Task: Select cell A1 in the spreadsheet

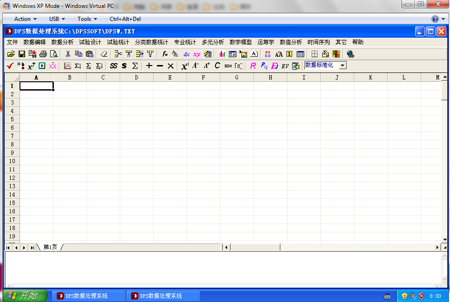Action: coord(36,86)
